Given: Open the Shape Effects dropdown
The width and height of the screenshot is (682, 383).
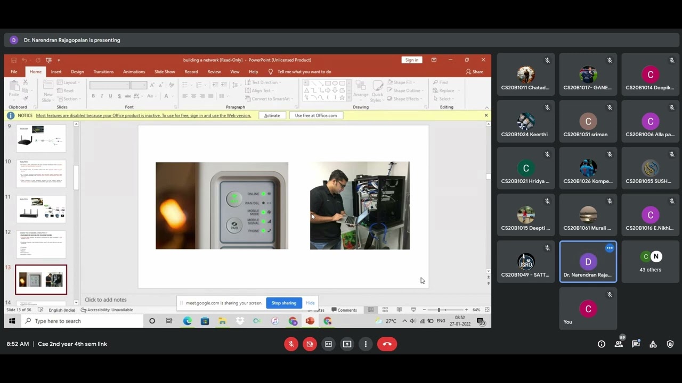Looking at the screenshot, I should coord(405,99).
